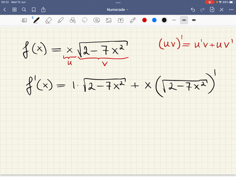
Task: Select the Shapes tool
Action: (x=72, y=20)
